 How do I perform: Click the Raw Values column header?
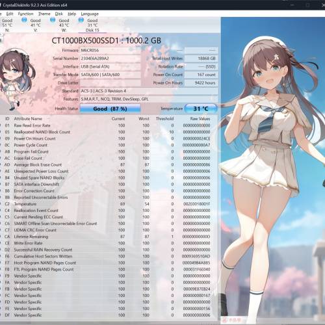pyautogui.click(x=200, y=119)
